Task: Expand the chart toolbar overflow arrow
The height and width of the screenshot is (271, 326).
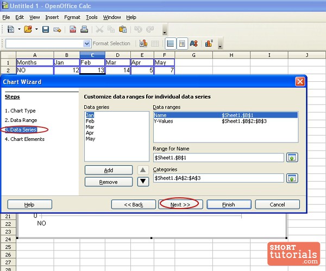Action: click(x=220, y=44)
